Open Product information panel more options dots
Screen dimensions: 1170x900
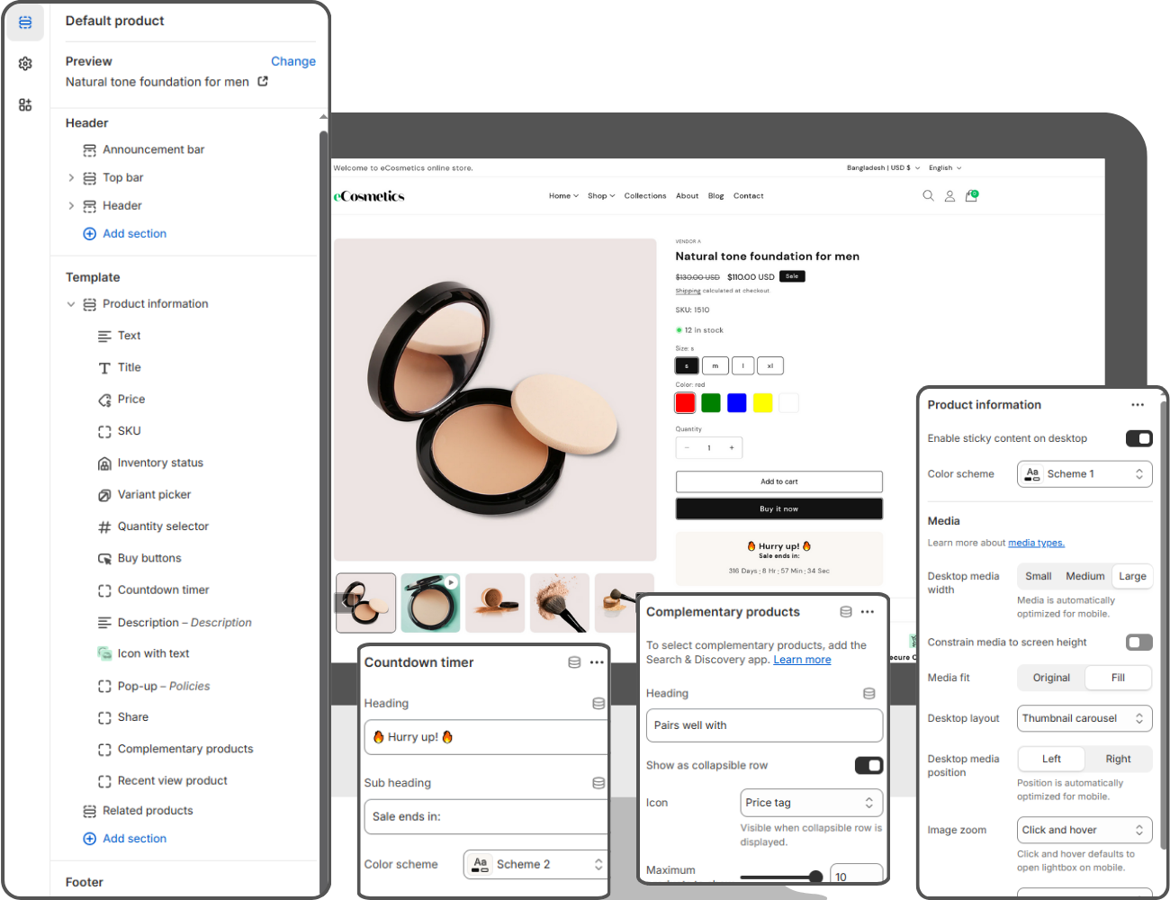pos(1138,405)
